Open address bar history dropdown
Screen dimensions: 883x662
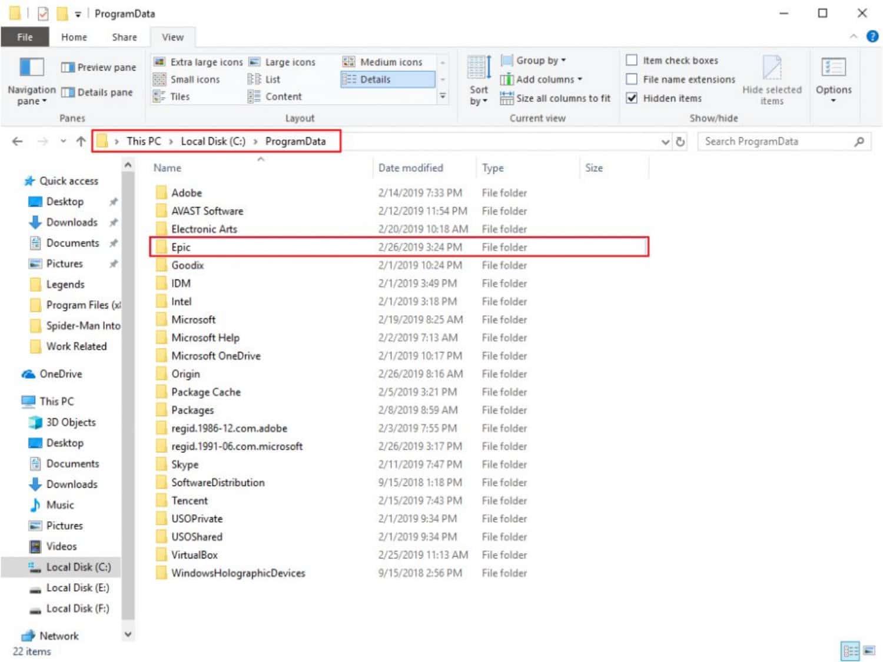click(x=665, y=142)
